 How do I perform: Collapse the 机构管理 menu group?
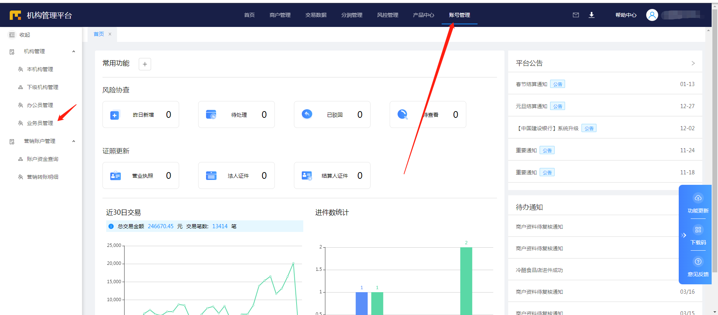pos(74,51)
